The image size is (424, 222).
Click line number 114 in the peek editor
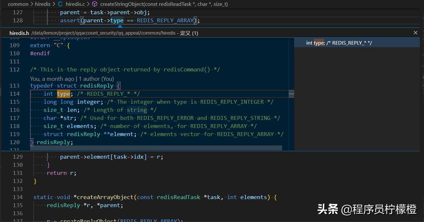pyautogui.click(x=15, y=93)
